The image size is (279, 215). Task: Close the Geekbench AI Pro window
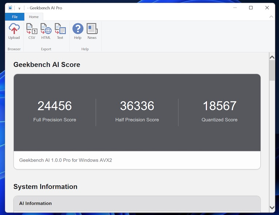point(267,8)
